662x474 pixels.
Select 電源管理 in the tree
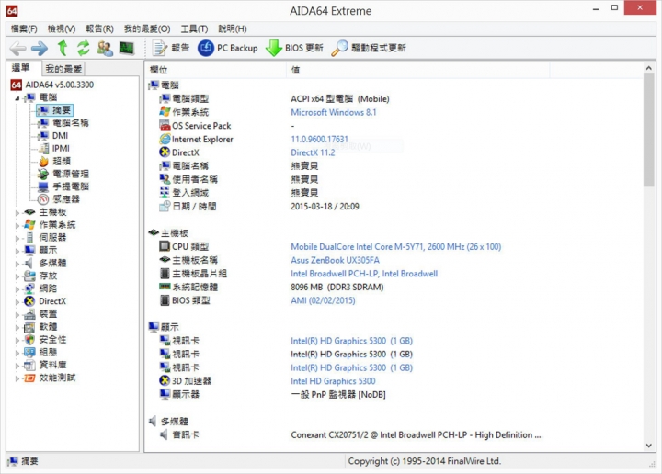click(63, 174)
